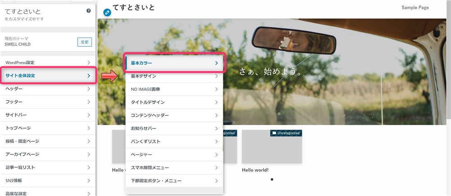
Task: Click the help question mark icon
Action: pyautogui.click(x=88, y=11)
